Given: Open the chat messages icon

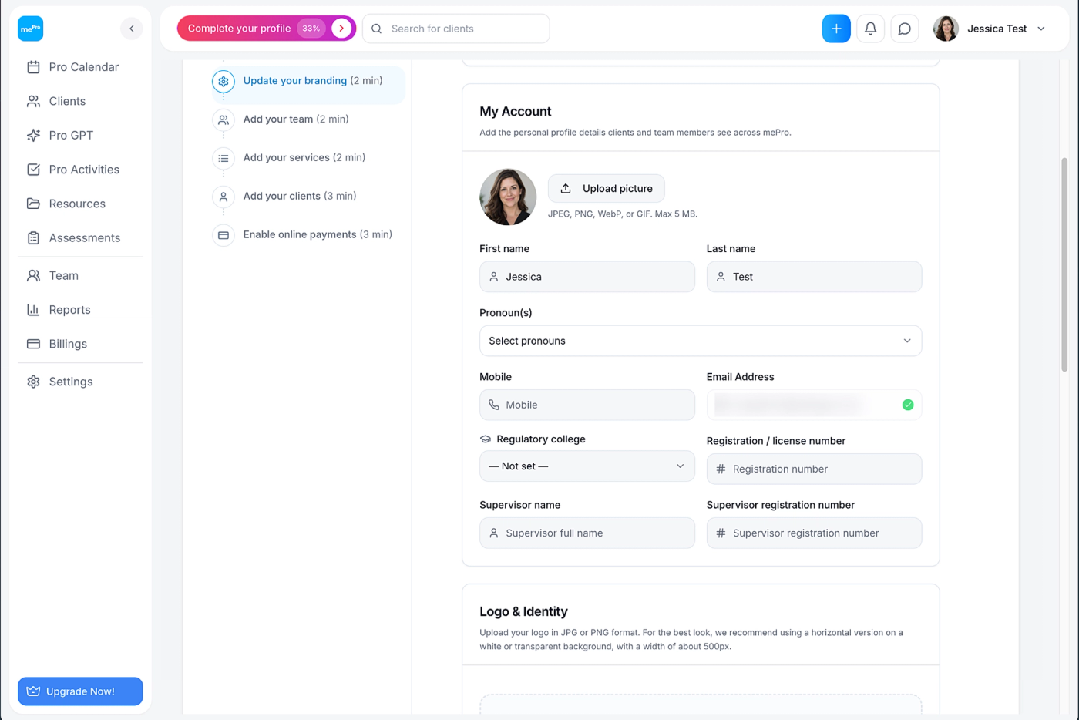Looking at the screenshot, I should 905,29.
